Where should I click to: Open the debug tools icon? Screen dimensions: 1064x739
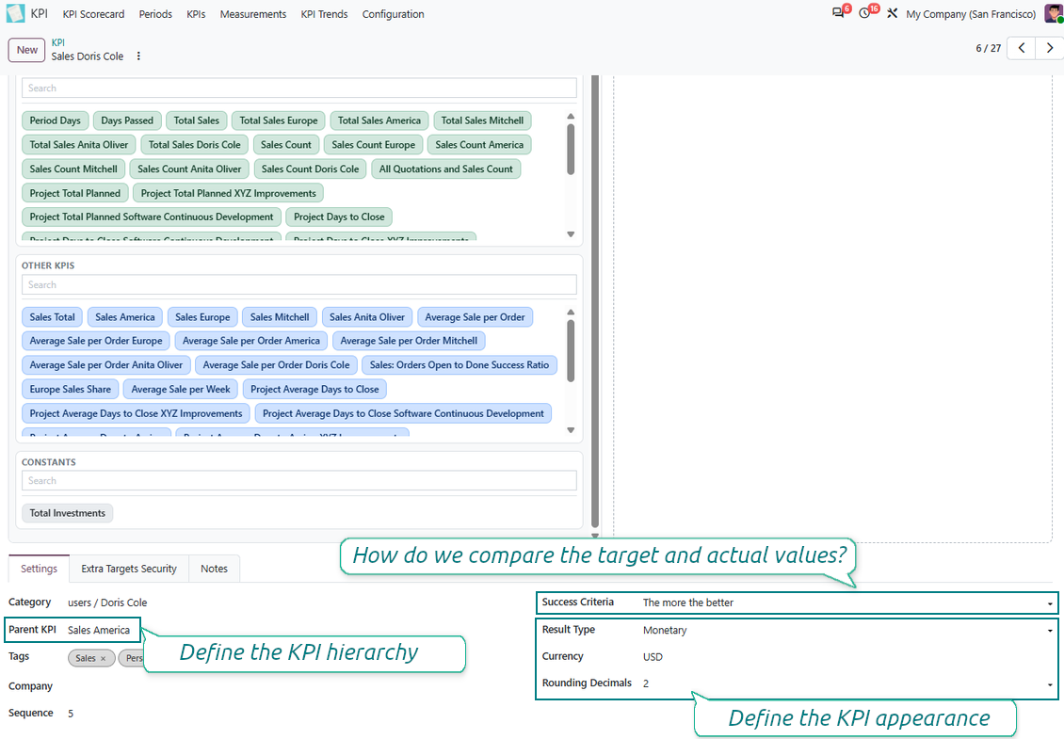(893, 13)
